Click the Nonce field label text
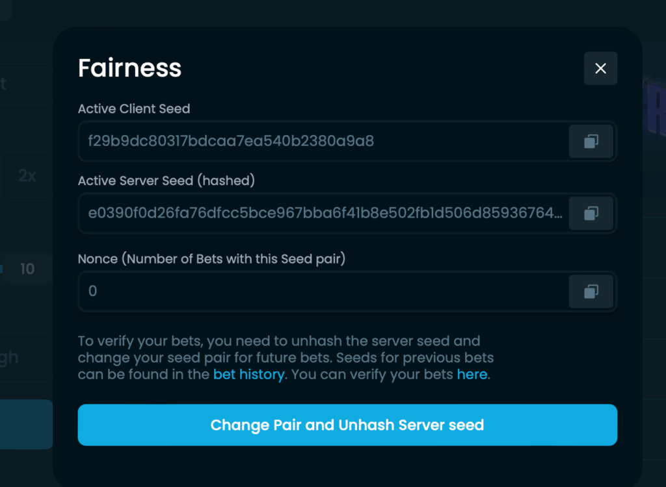The image size is (666, 487). click(211, 259)
